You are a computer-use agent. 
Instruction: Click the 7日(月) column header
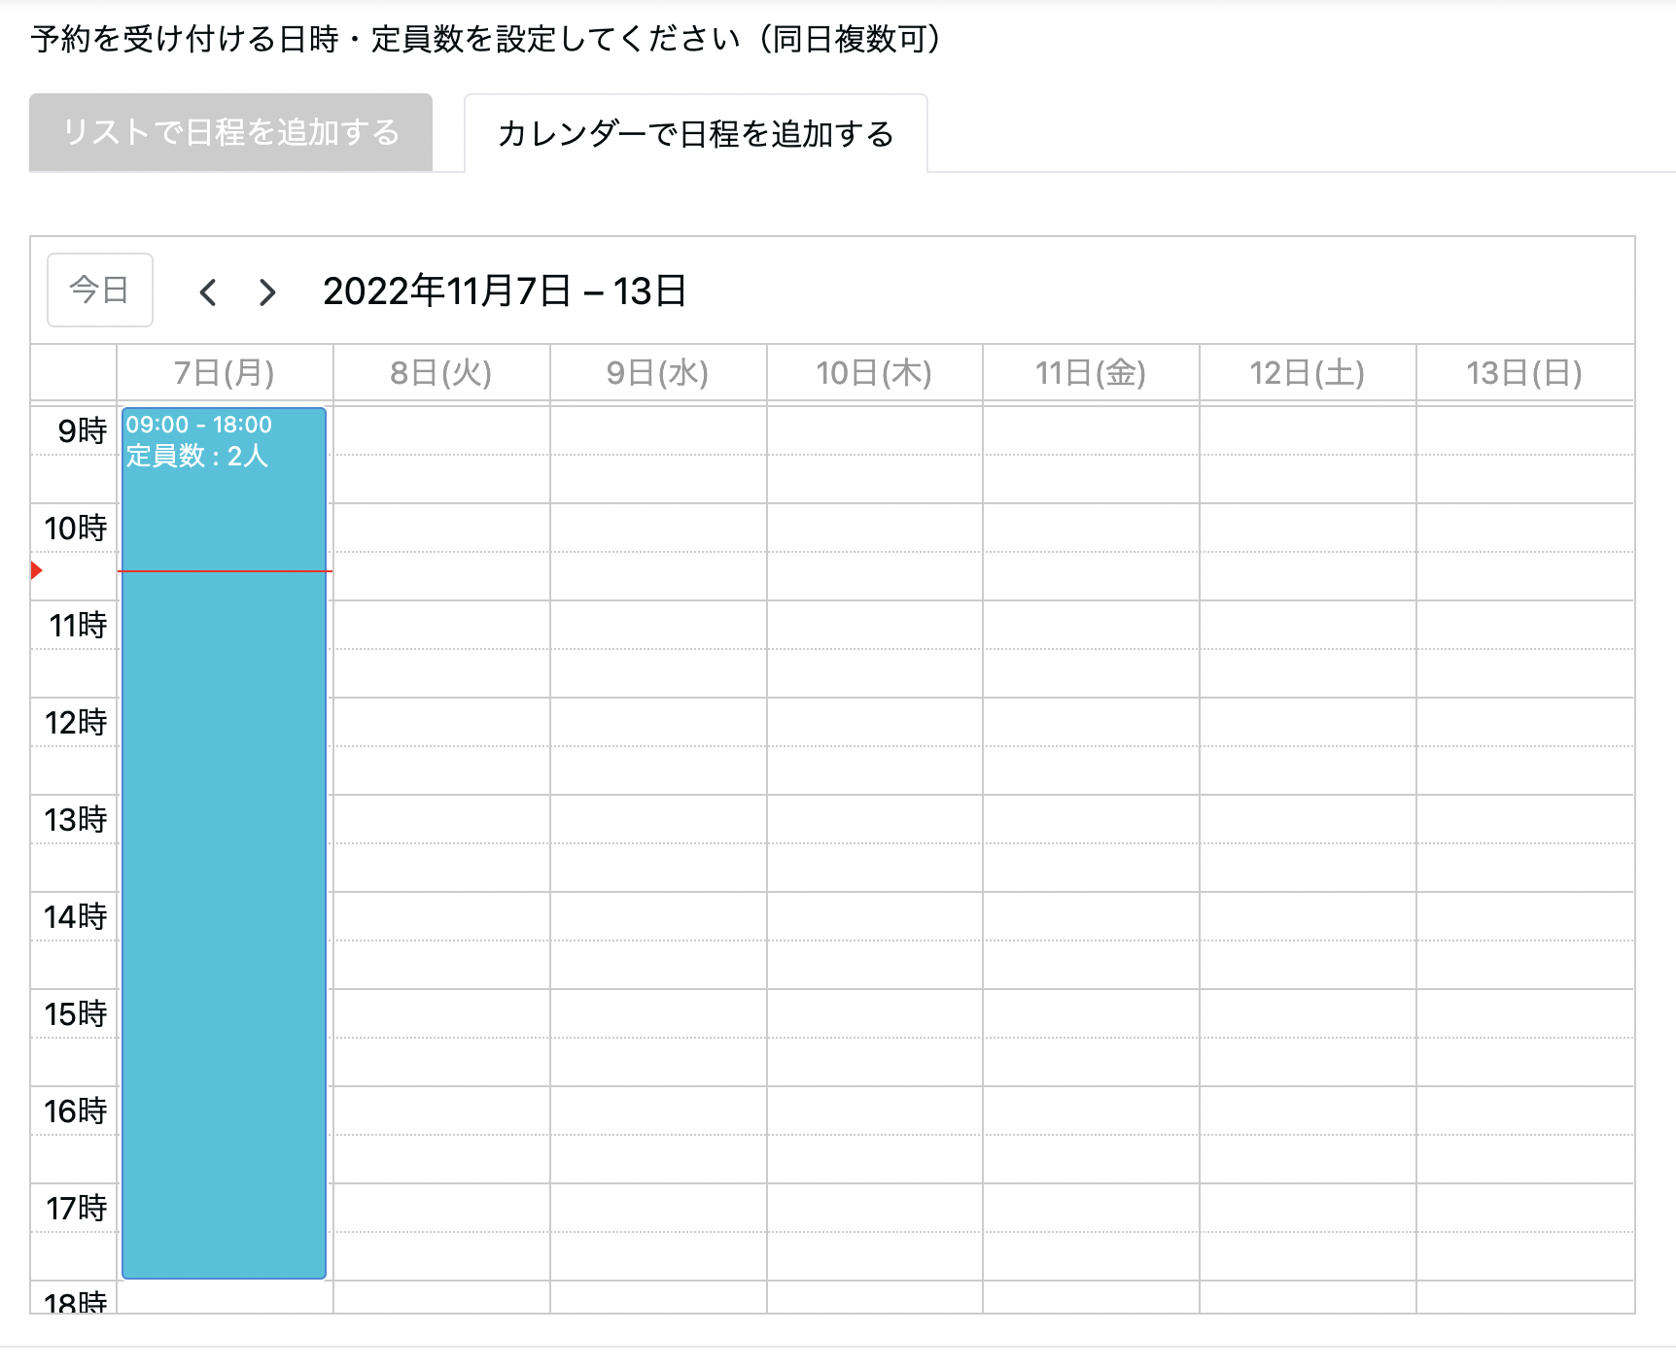click(x=225, y=373)
